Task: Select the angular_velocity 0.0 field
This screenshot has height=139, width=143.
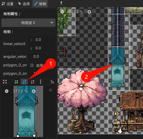Action: tap(42, 57)
